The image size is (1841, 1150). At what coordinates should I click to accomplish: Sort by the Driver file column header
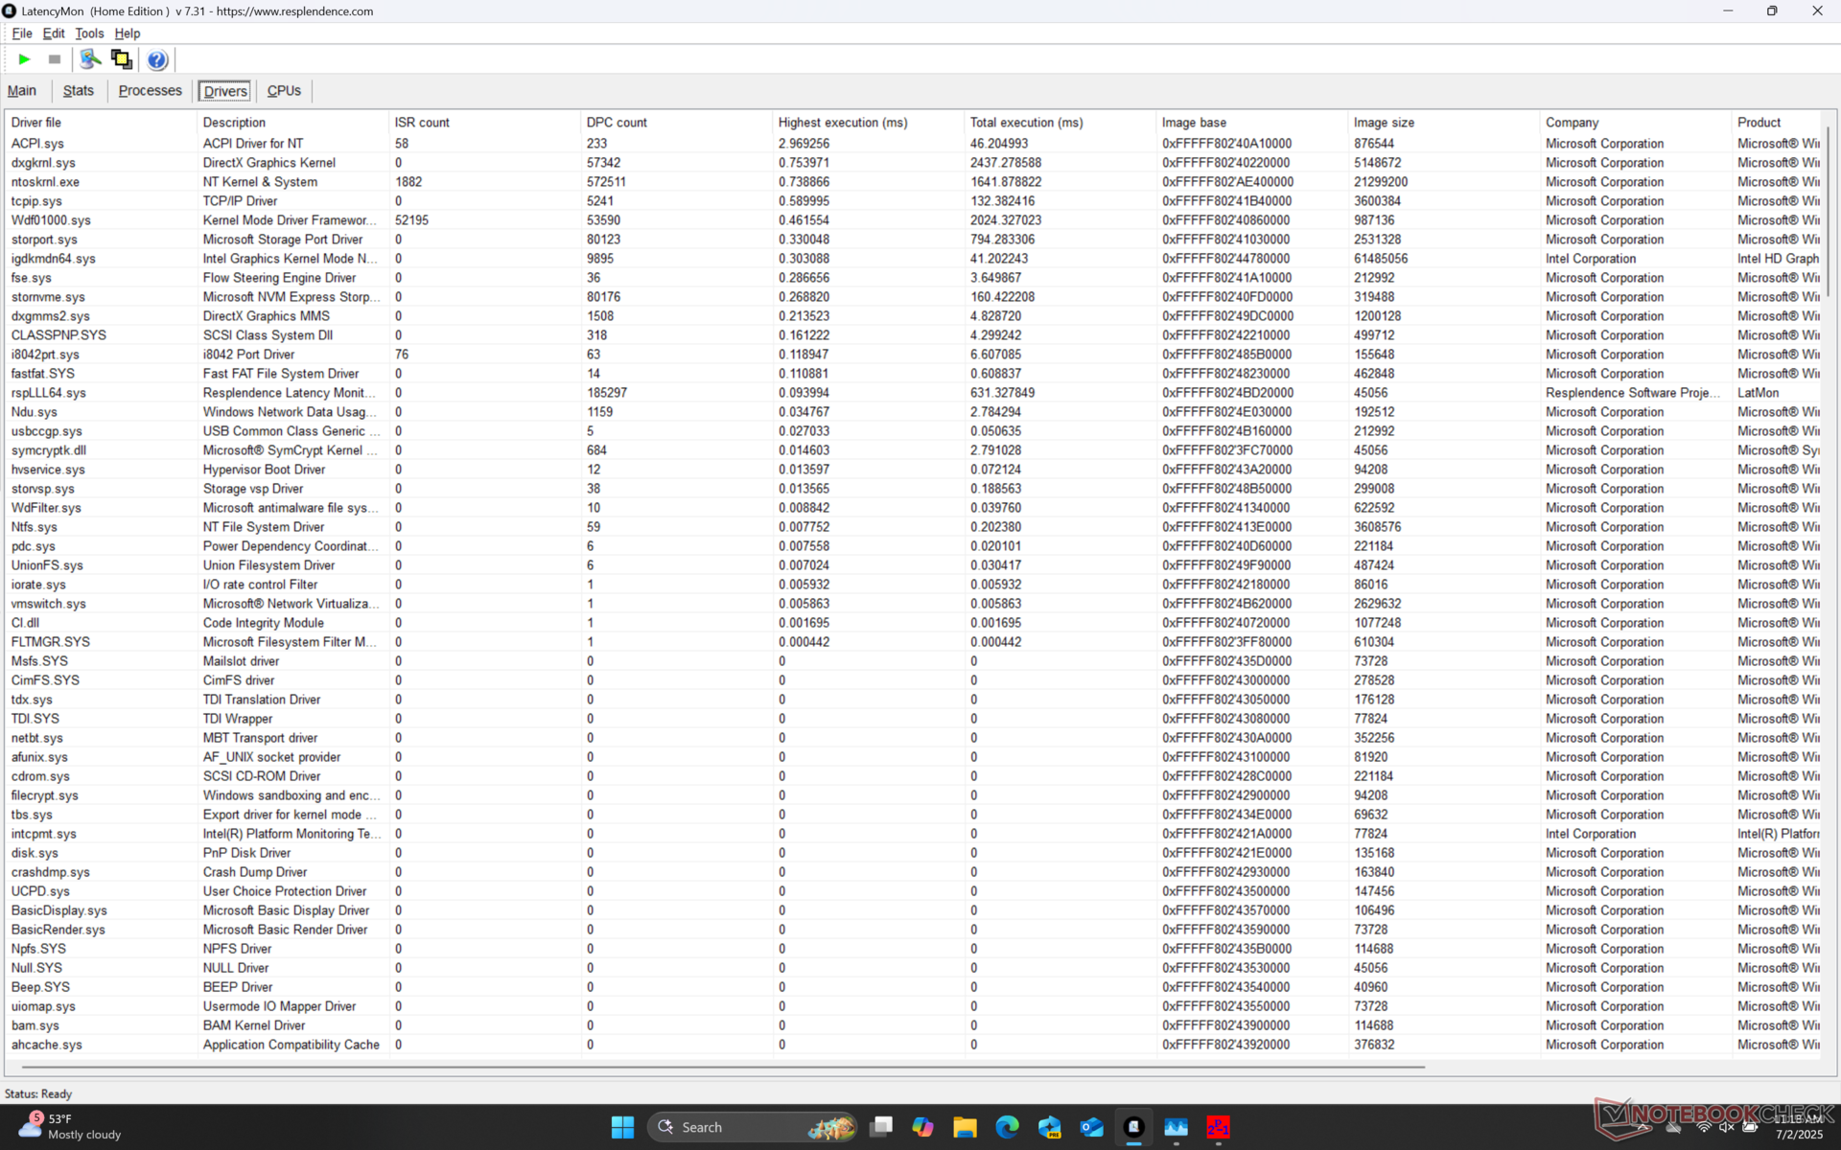click(x=101, y=123)
